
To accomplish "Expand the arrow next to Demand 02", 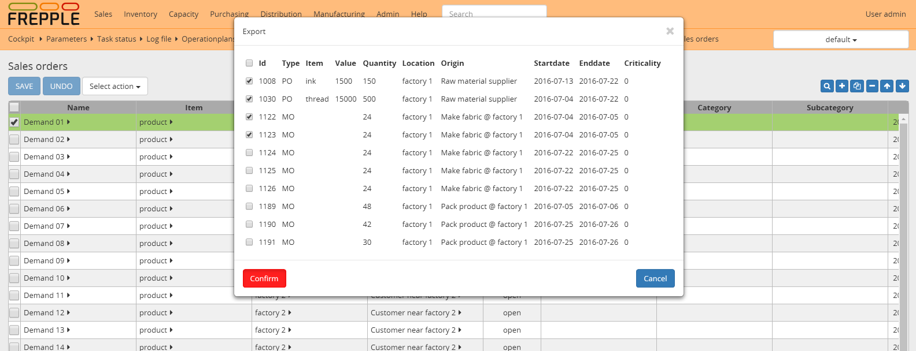I will pos(68,139).
